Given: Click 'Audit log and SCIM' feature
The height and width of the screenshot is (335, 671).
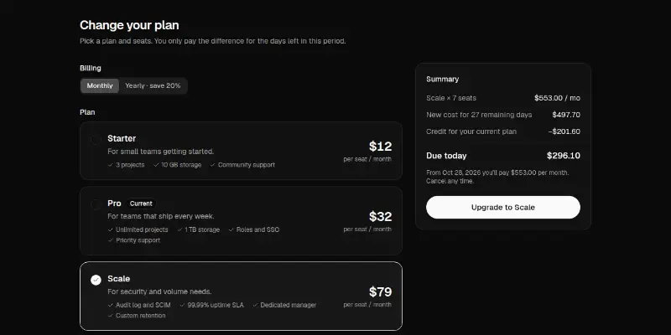Looking at the screenshot, I should (139, 305).
